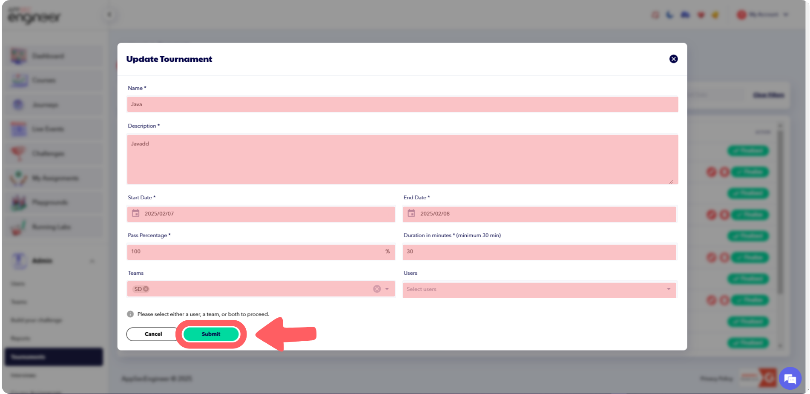This screenshot has height=394, width=810.
Task: Submit the Update Tournament form
Action: pos(210,334)
